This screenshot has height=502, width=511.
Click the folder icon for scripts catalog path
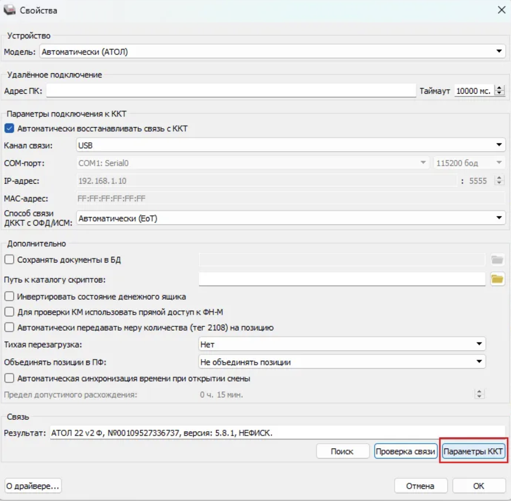point(497,279)
